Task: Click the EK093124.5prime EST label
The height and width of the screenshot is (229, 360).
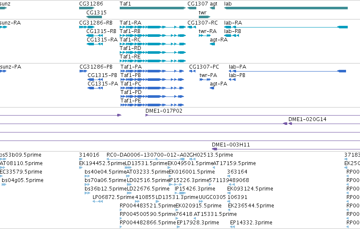Action: point(250,189)
